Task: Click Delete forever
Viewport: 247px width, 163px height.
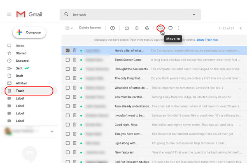Action: 90,28
